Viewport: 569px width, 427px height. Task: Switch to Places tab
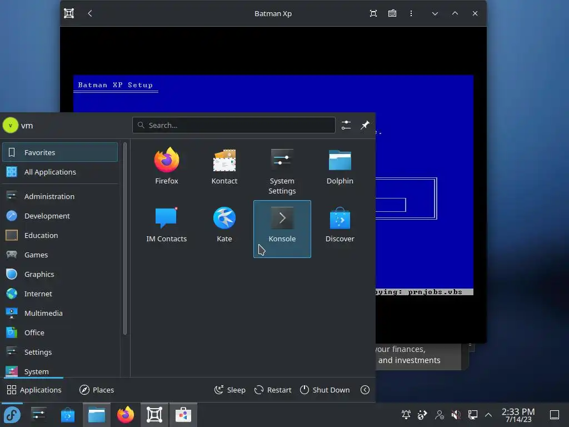point(97,390)
